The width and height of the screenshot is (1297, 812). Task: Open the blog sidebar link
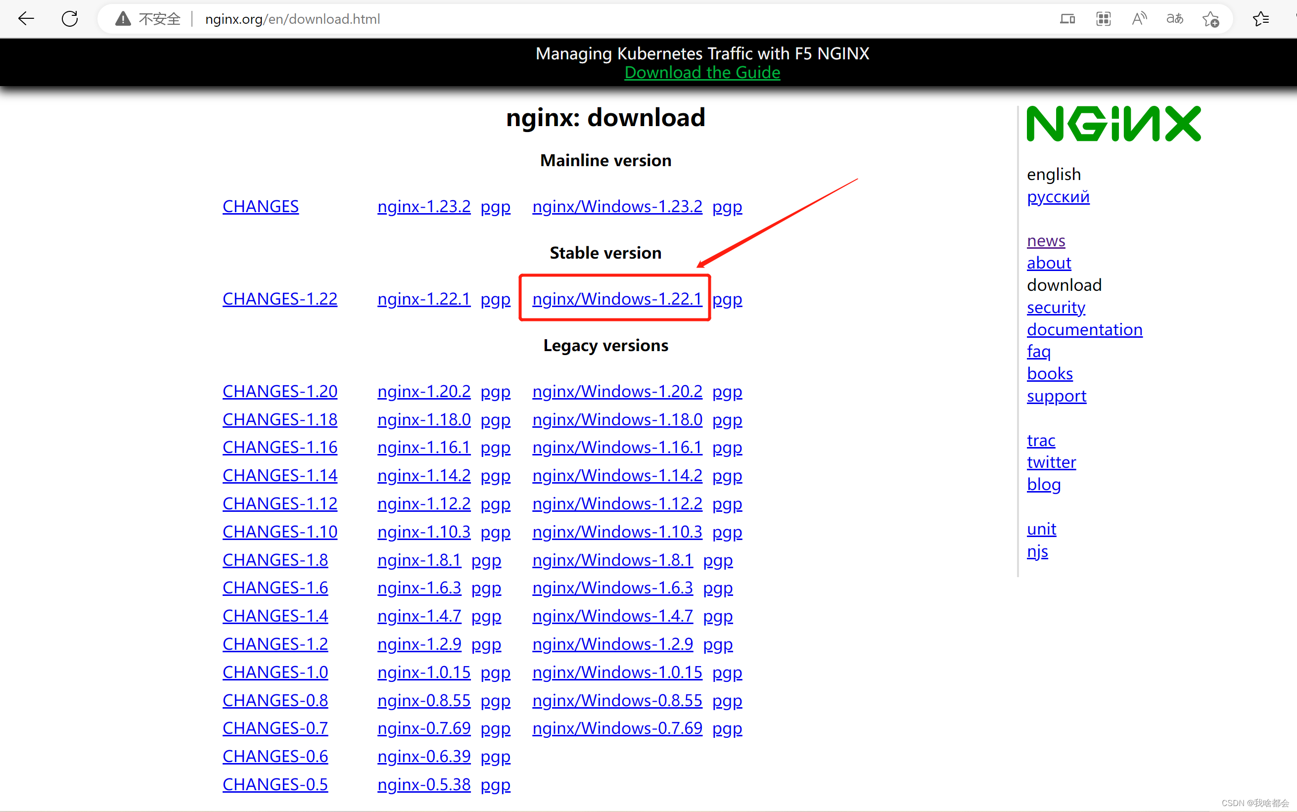1044,485
